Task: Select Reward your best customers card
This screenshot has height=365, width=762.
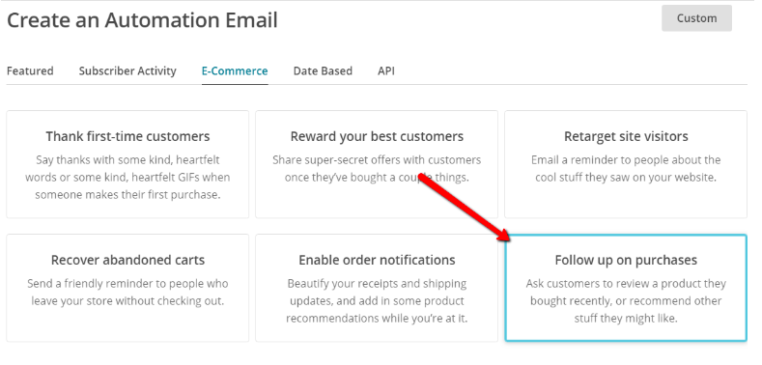Action: (x=377, y=164)
